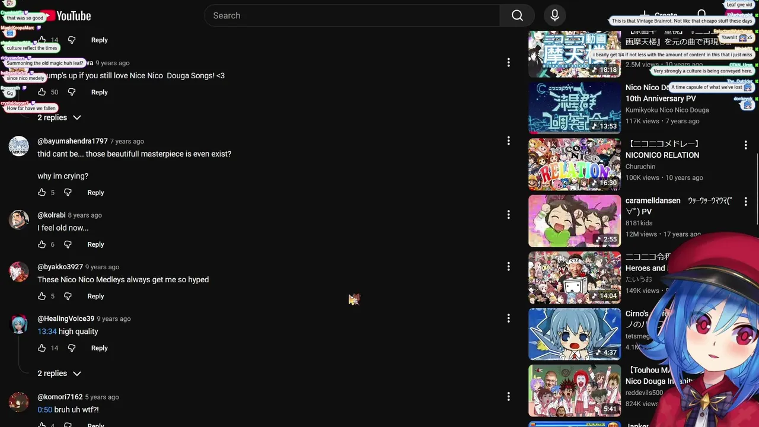Image resolution: width=759 pixels, height=427 pixels.
Task: Open options menu for byakko3927's comment
Action: click(x=508, y=267)
